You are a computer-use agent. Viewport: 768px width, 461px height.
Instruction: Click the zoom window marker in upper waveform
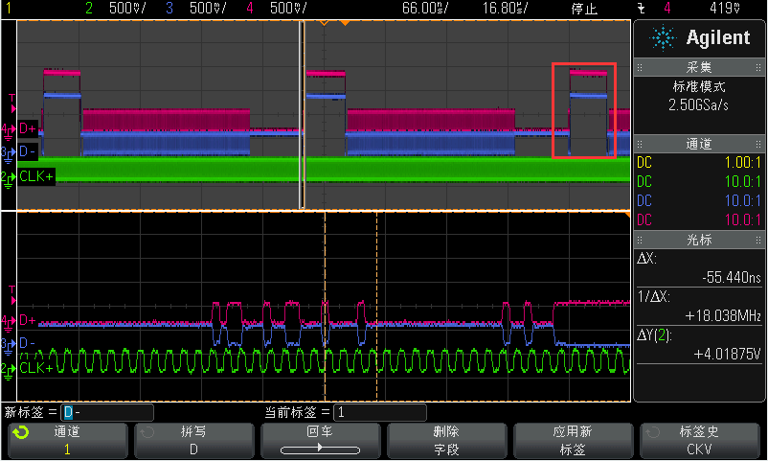point(303,115)
